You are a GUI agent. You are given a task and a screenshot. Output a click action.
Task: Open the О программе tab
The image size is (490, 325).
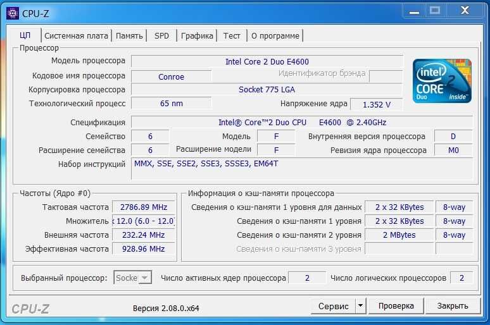tap(275, 36)
